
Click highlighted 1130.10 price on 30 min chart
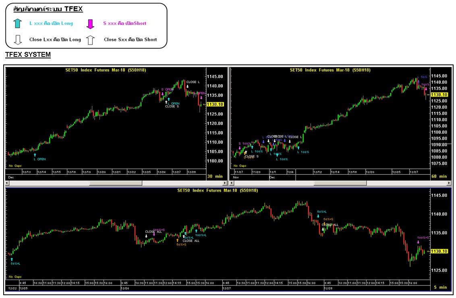point(215,104)
